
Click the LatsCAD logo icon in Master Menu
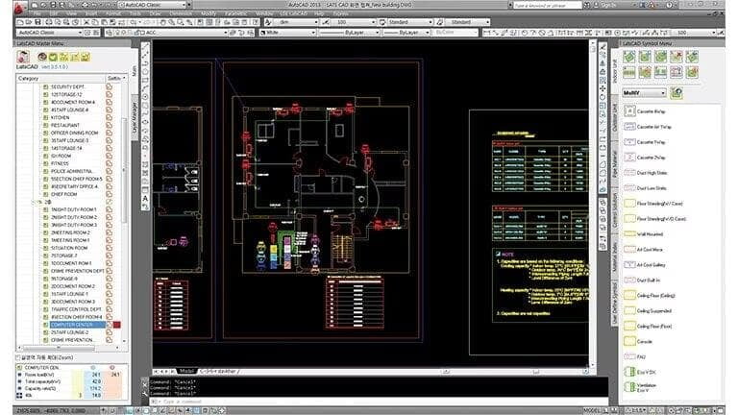click(23, 57)
